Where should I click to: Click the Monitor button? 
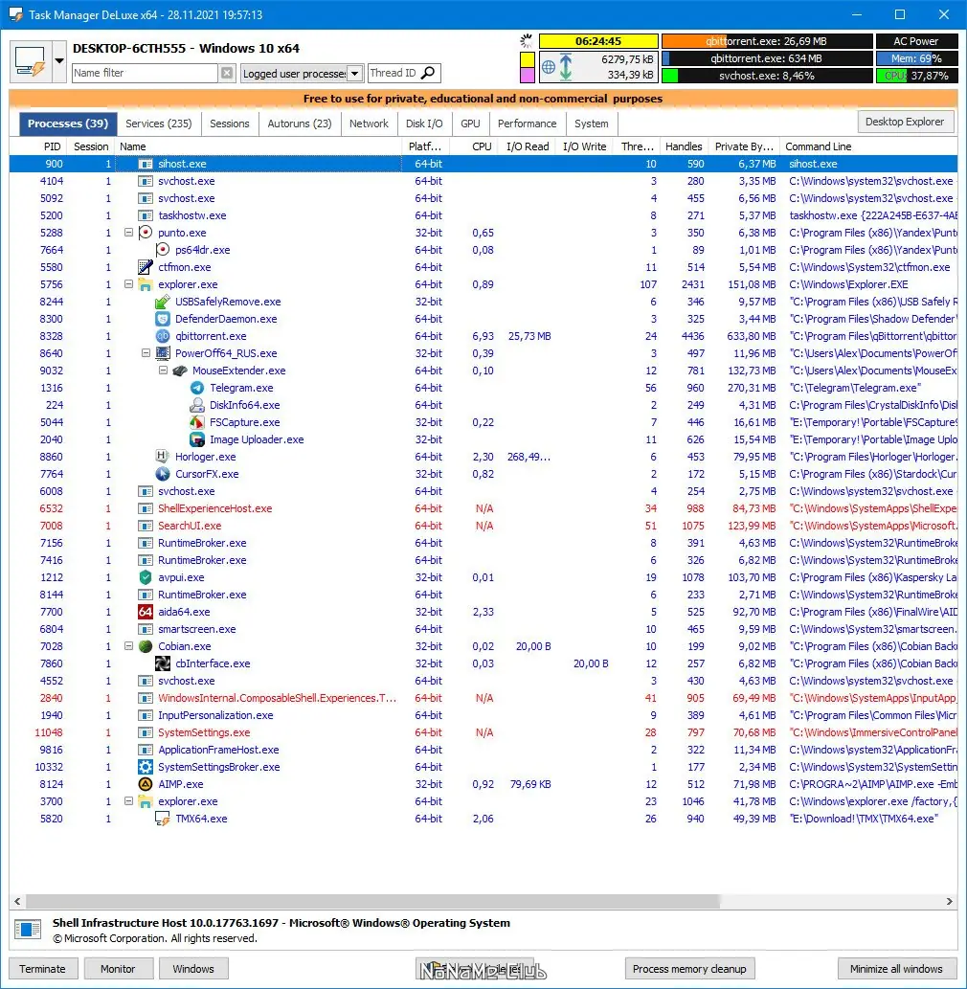[118, 969]
